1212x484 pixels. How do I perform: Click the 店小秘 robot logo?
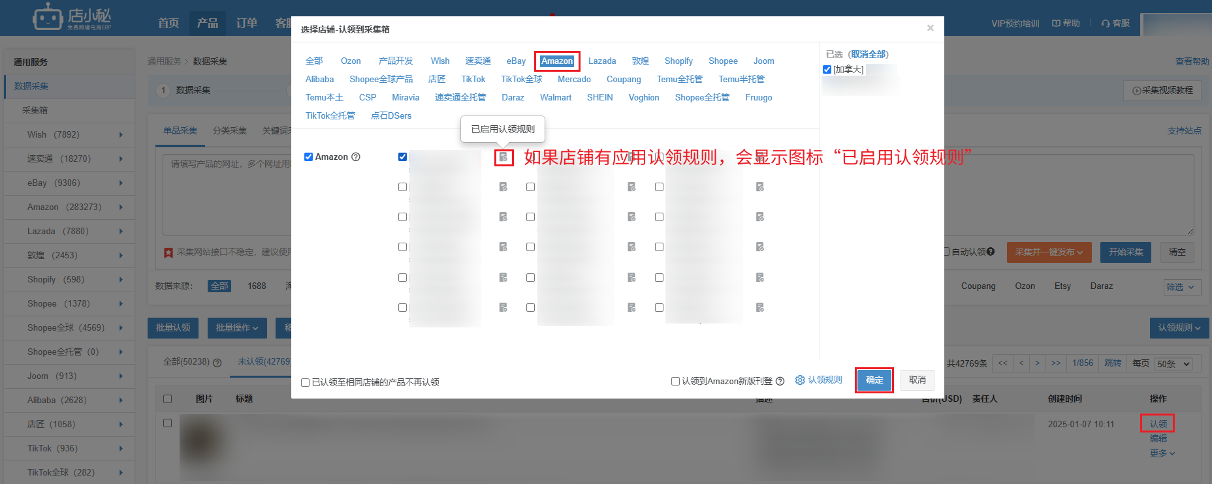click(x=72, y=18)
